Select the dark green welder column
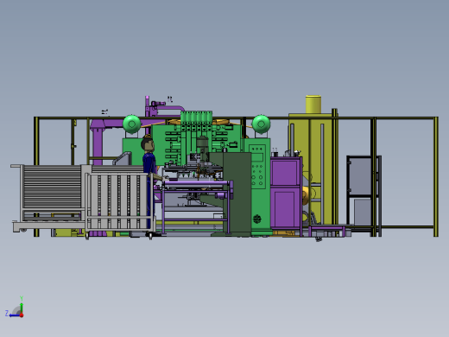The image size is (449, 337). coord(237,194)
